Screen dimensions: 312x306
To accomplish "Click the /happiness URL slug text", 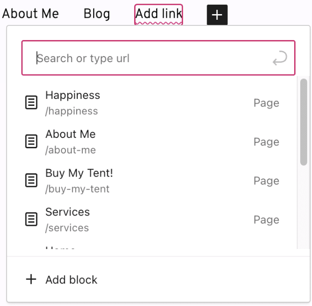I will (72, 111).
